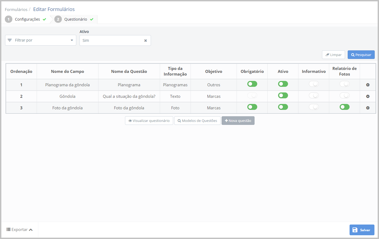The image size is (379, 239).
Task: Open settings gear for Planograma row
Action: (x=368, y=85)
